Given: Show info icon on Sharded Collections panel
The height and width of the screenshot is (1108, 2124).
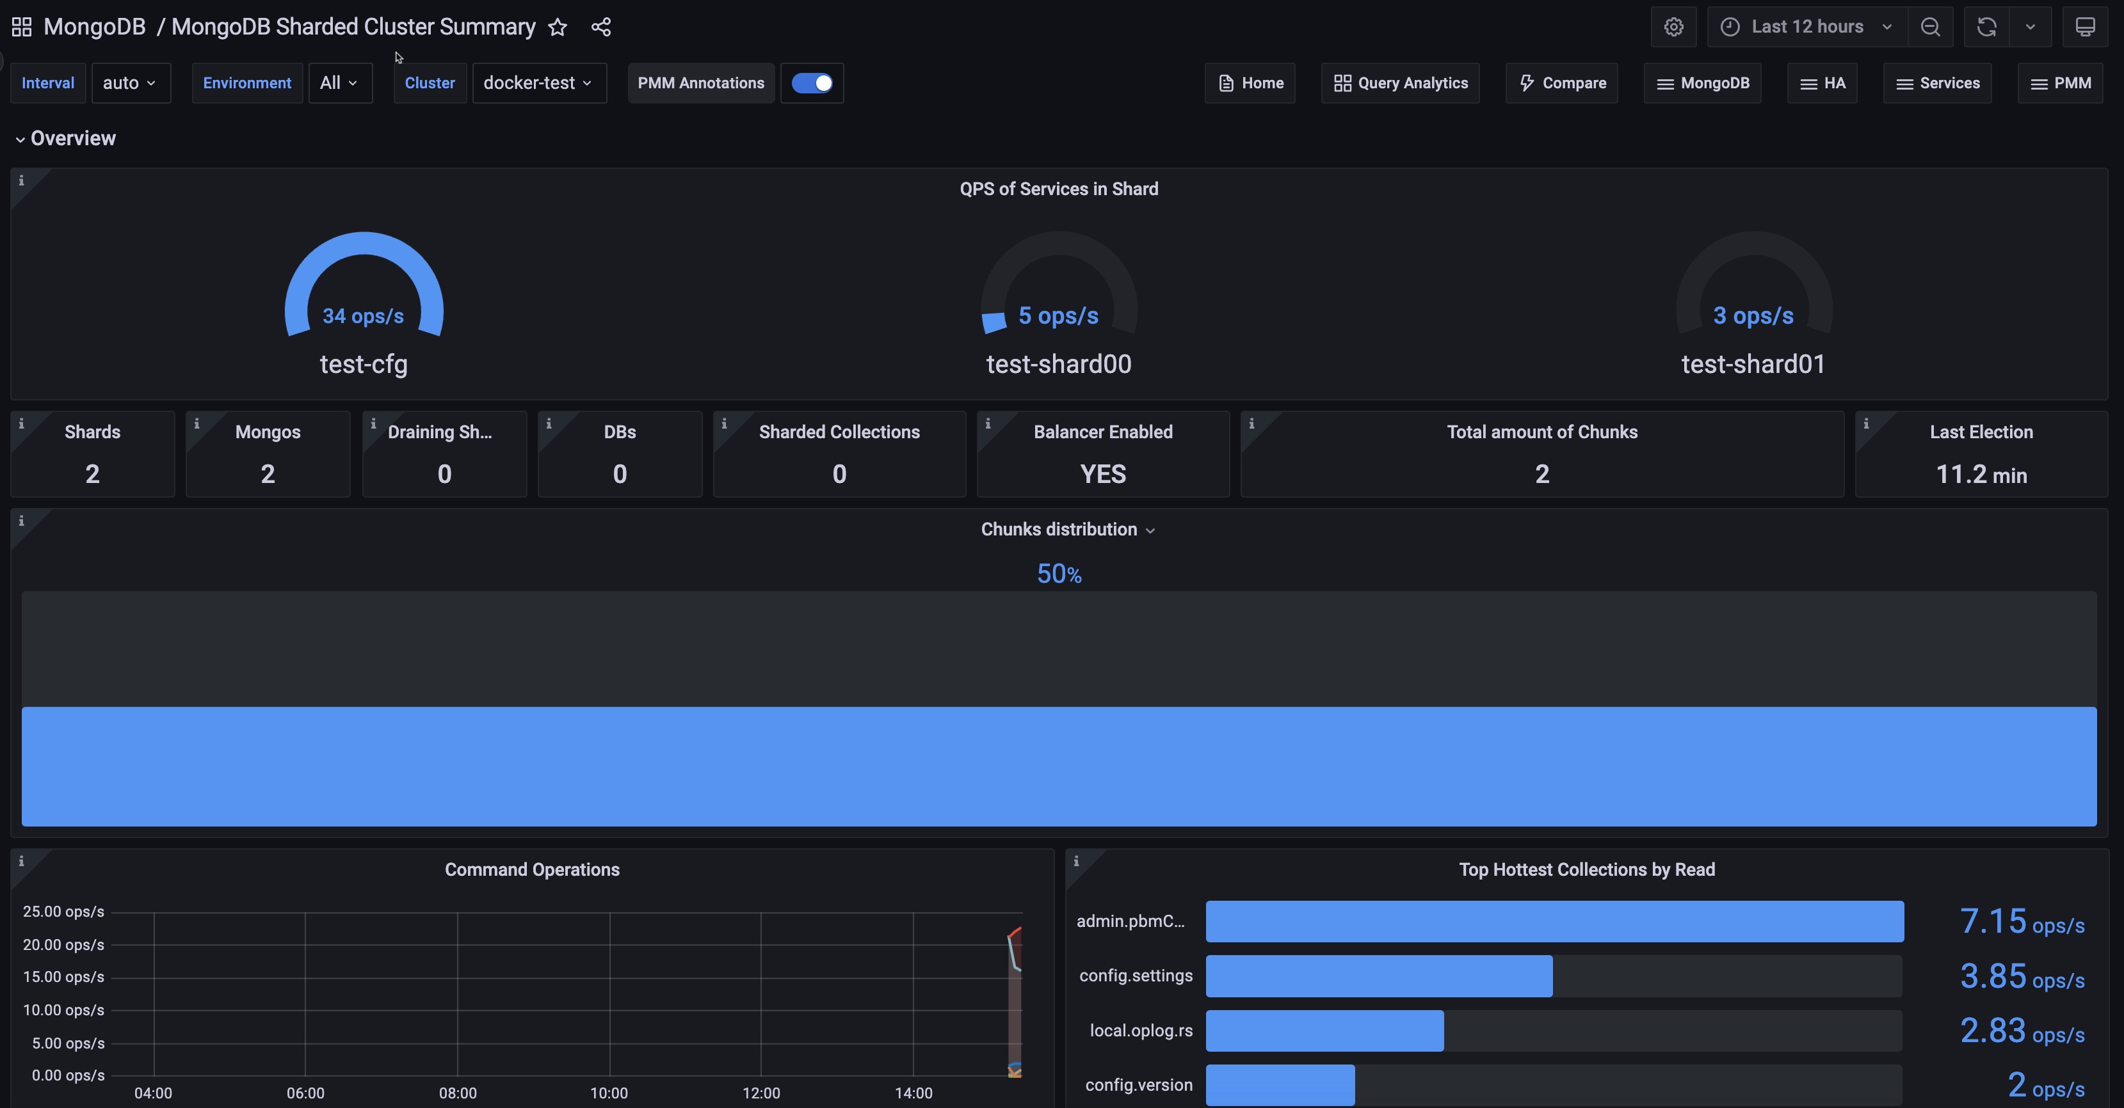Looking at the screenshot, I should [724, 423].
